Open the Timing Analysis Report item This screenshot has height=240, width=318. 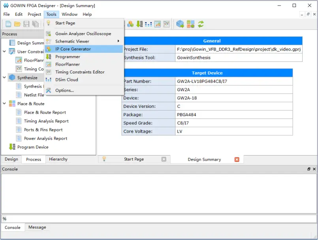46,121
